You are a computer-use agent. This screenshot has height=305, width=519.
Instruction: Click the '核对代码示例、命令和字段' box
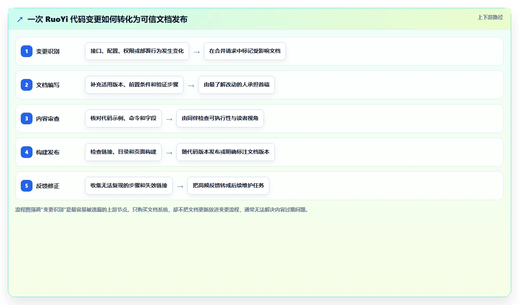click(123, 118)
